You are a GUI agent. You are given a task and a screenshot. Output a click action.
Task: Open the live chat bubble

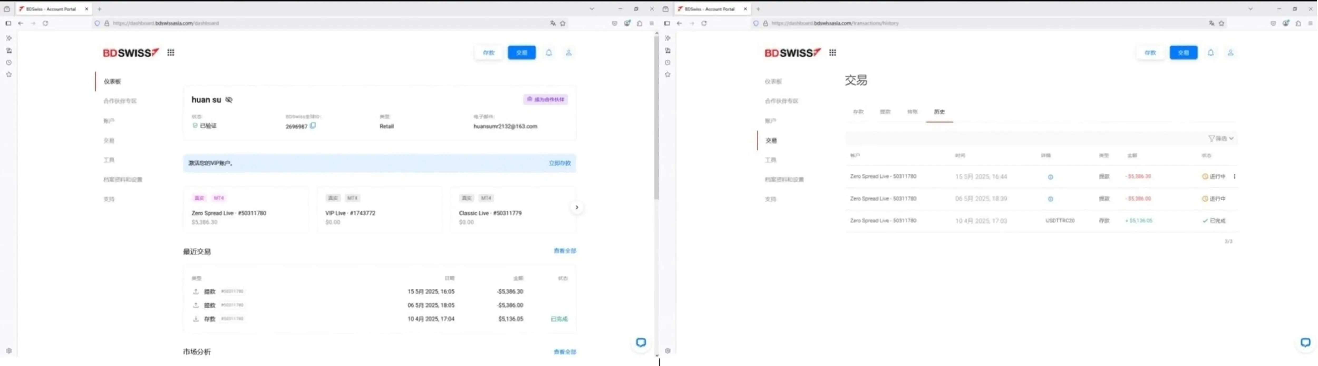point(641,343)
